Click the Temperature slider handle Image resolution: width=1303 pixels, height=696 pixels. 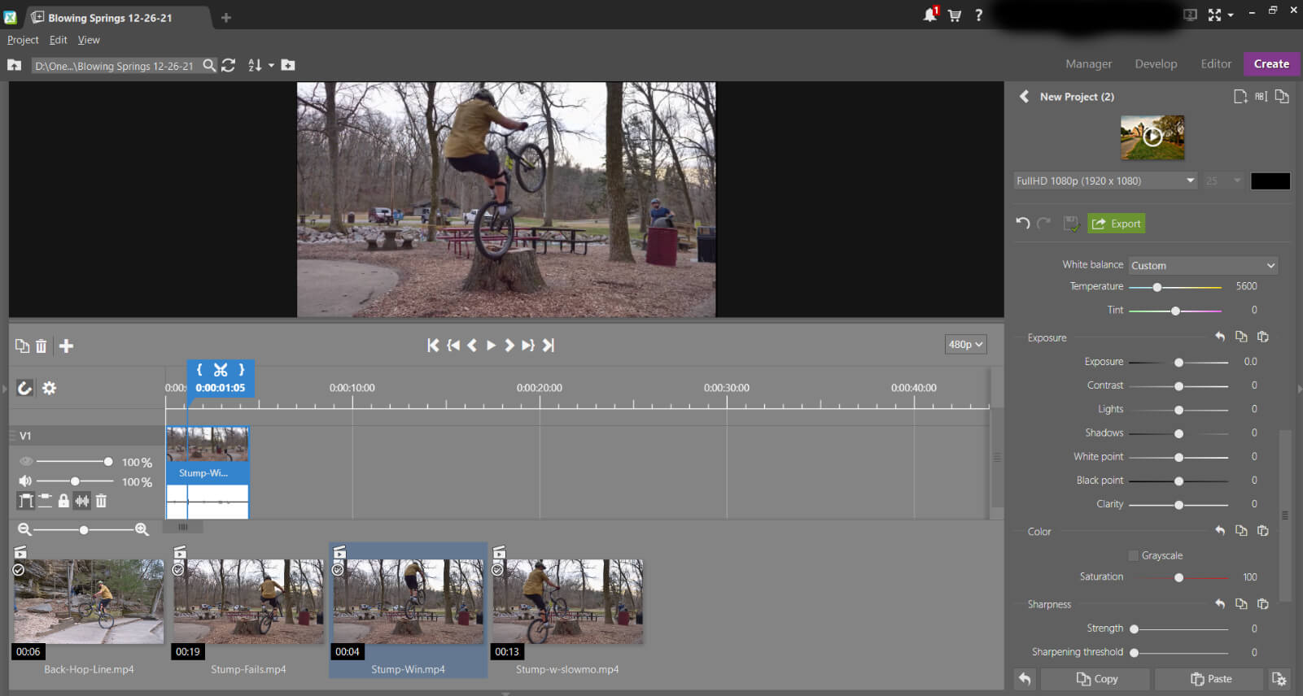(x=1157, y=287)
